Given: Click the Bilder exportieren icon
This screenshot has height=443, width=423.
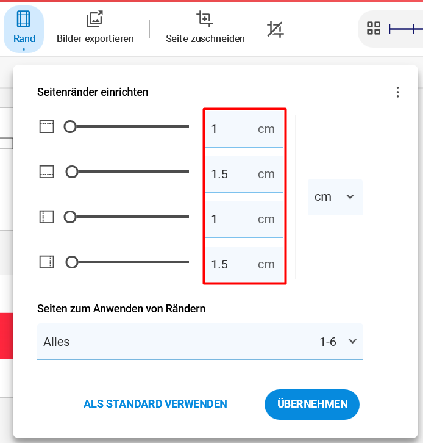Looking at the screenshot, I should point(95,20).
